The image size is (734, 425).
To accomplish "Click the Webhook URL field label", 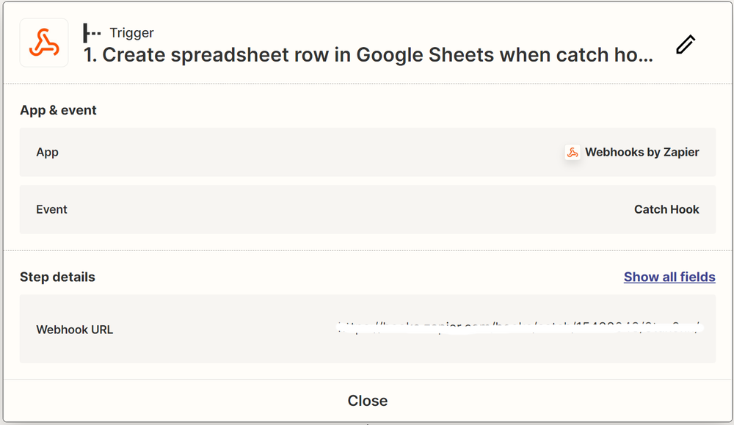I will tap(75, 330).
